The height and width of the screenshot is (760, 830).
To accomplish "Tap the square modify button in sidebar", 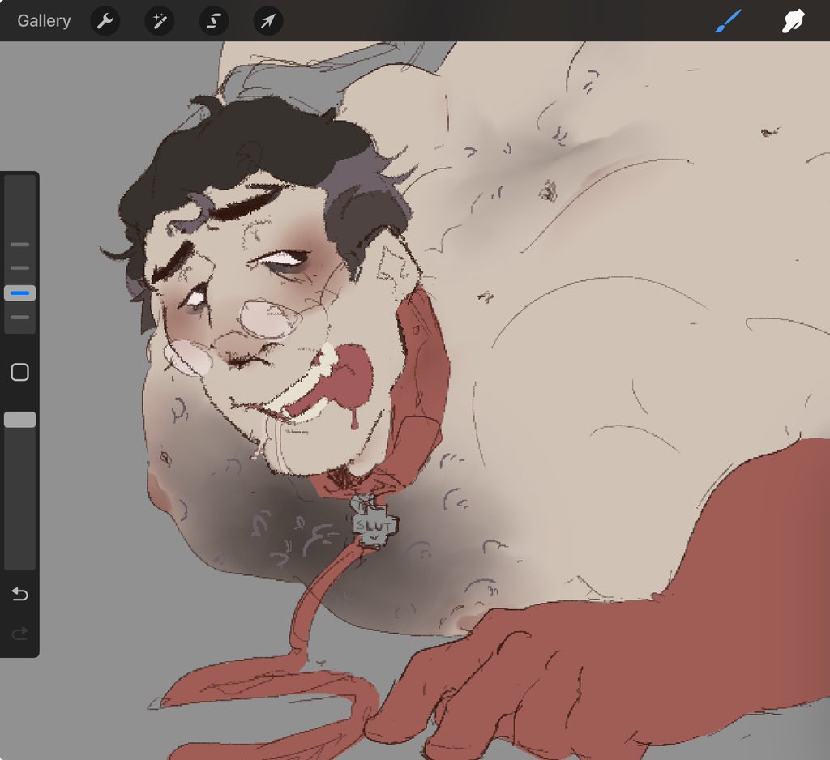I will click(x=20, y=372).
